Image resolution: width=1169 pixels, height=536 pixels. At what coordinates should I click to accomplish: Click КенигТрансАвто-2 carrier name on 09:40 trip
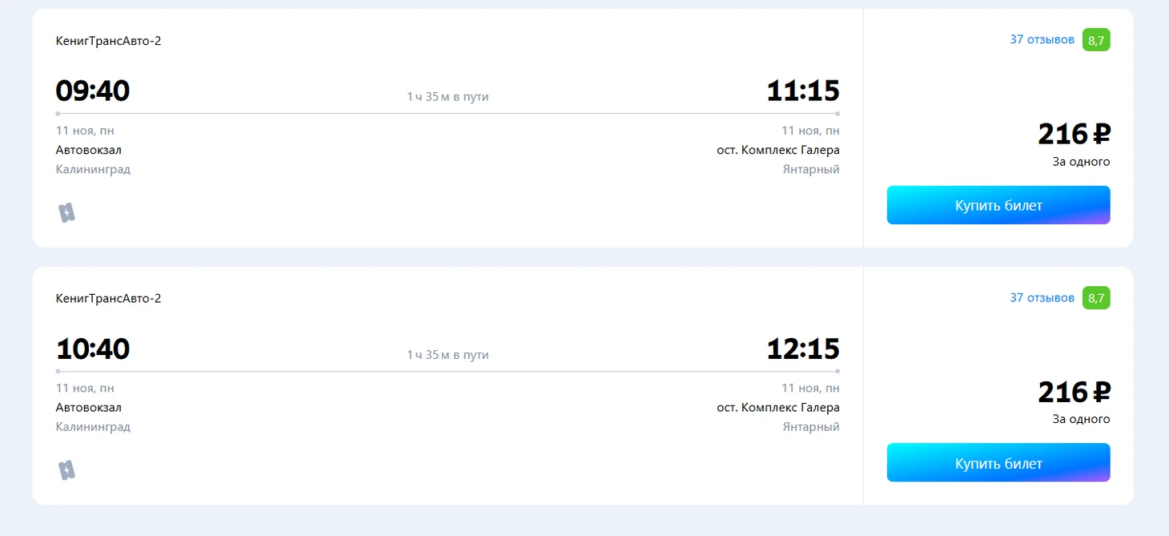click(108, 41)
